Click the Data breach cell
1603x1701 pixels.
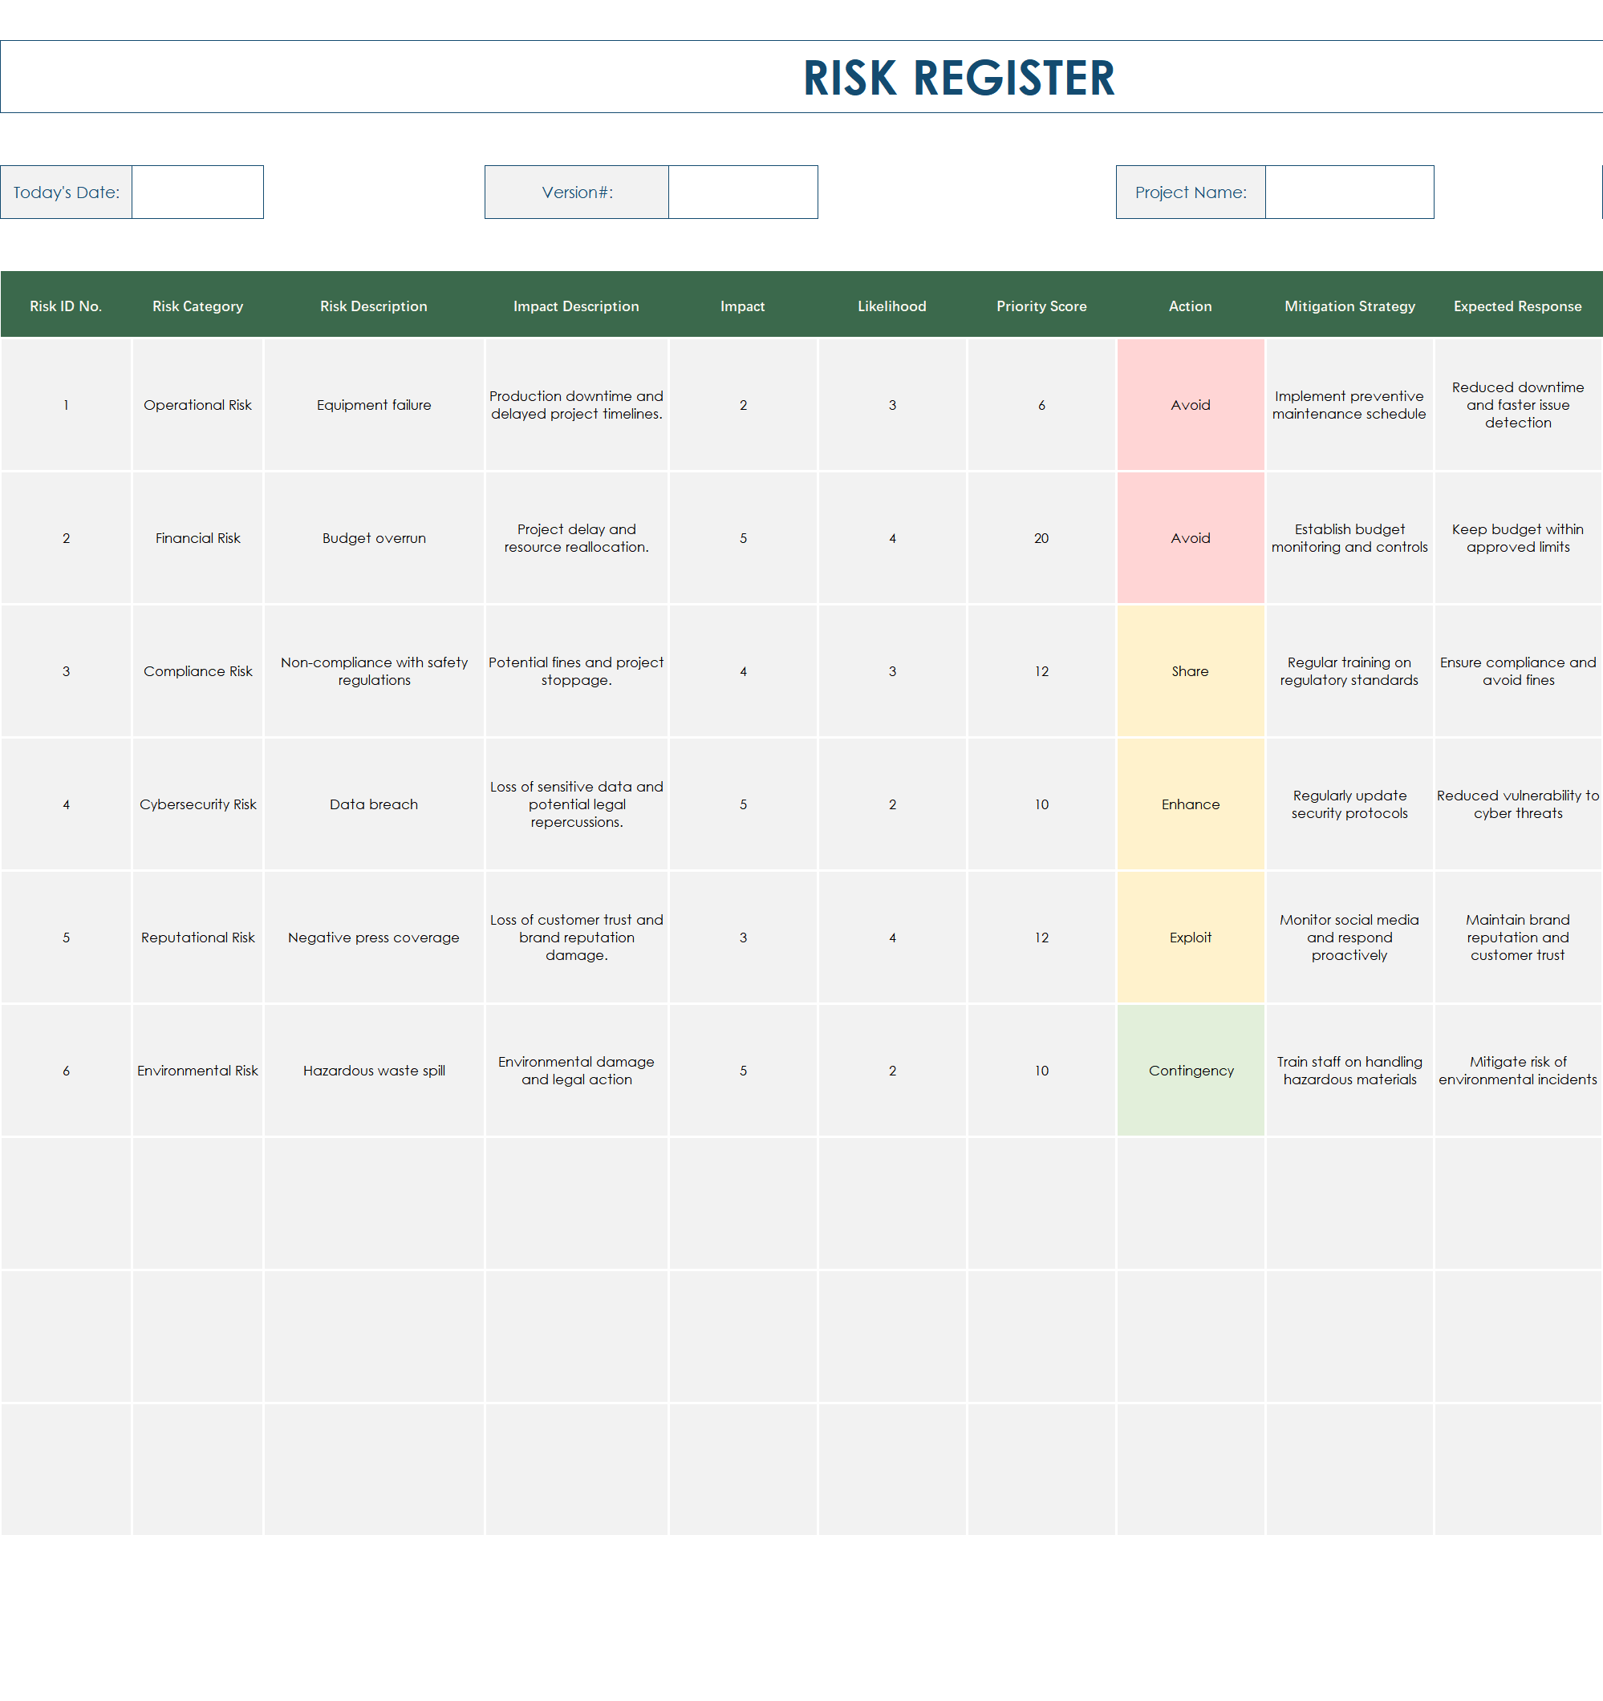tap(374, 804)
